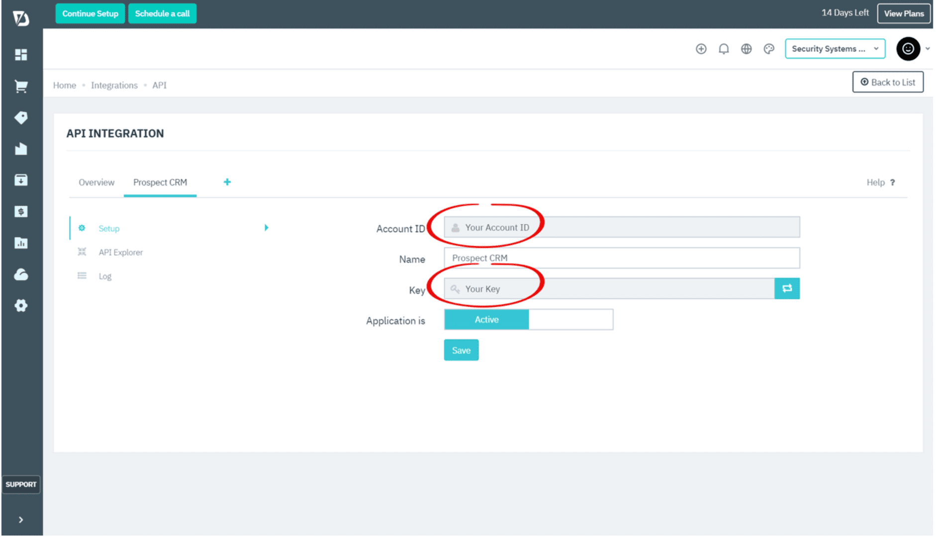Screen dimensions: 936x537
Task: Switch to the Overview tab
Action: pos(96,182)
